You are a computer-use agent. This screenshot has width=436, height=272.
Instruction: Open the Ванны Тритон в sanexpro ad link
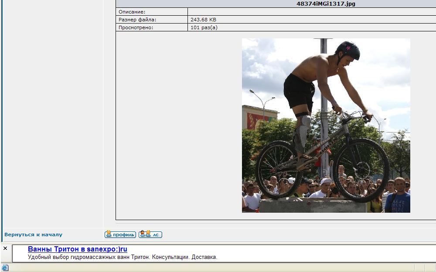click(77, 249)
